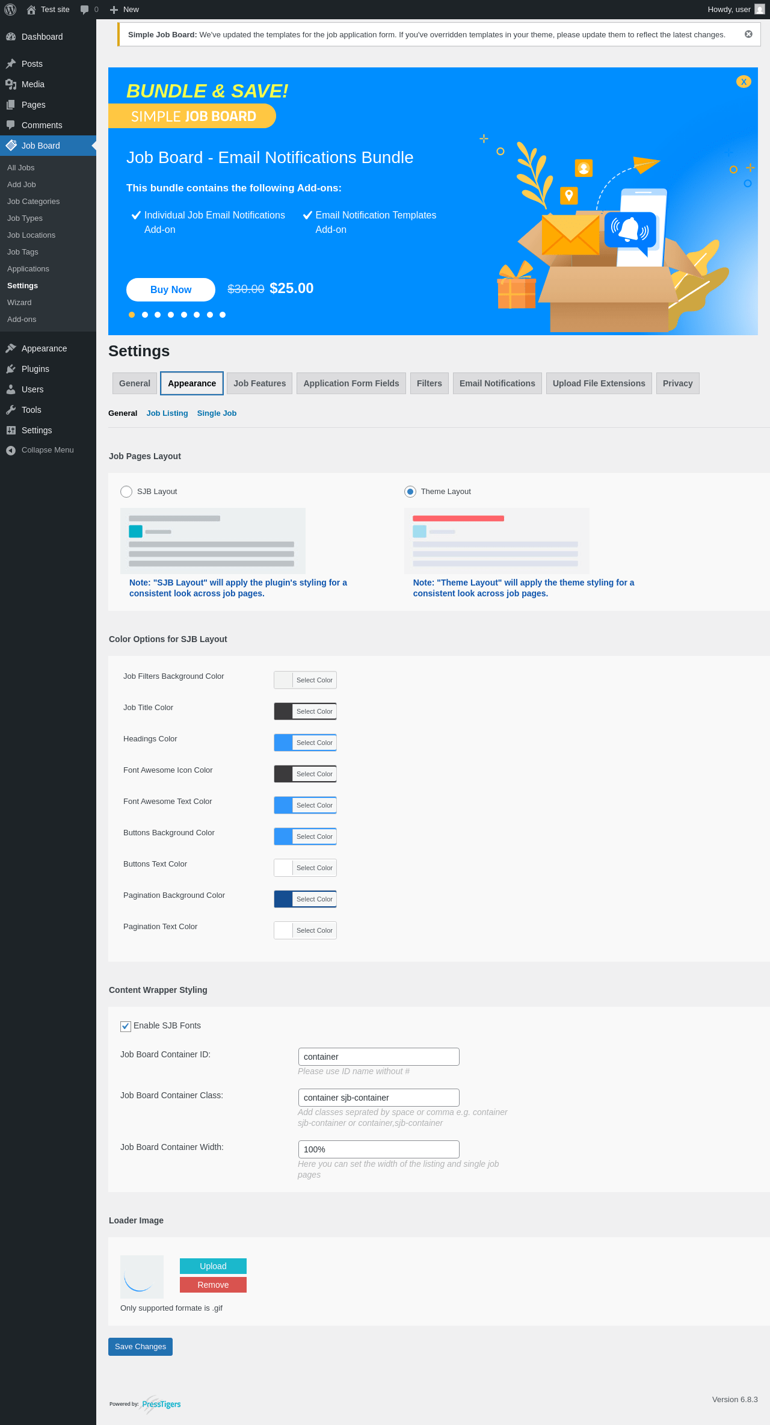Open Tools via the wrench icon

(x=11, y=410)
